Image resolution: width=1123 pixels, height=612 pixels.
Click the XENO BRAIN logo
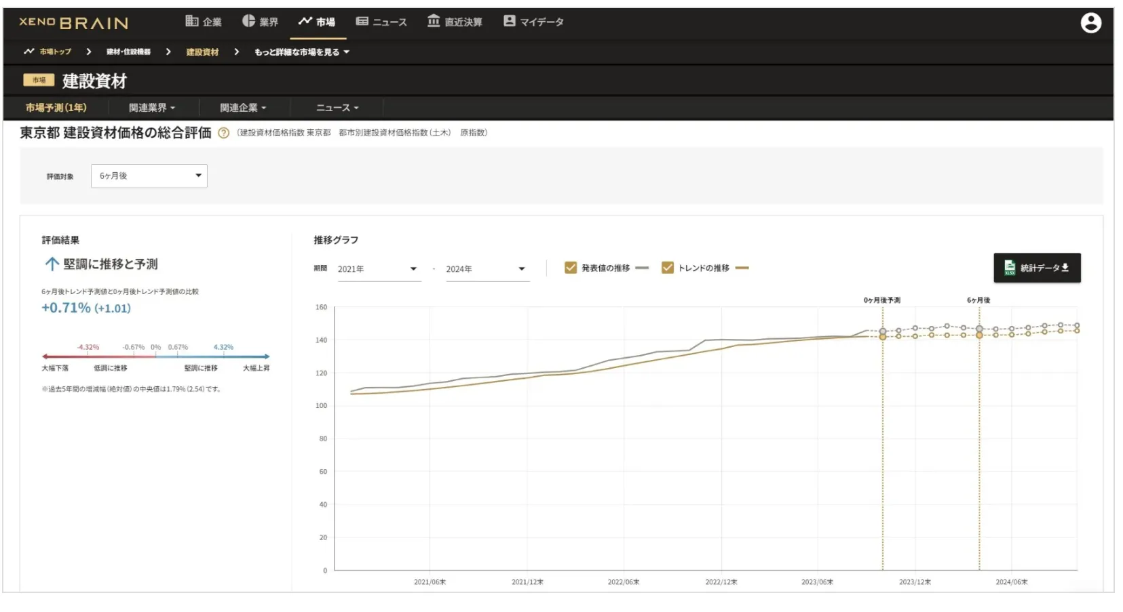[x=73, y=22]
